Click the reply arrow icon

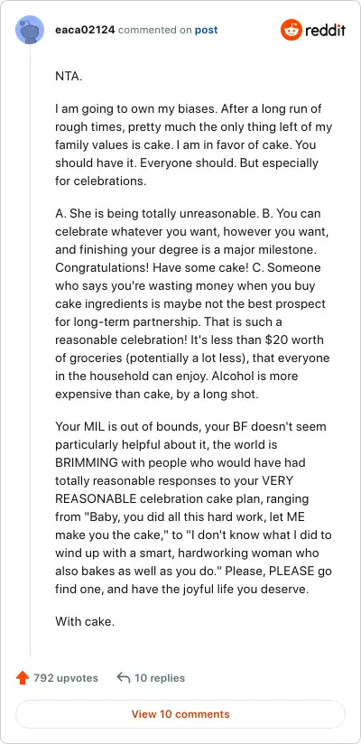coord(124,677)
